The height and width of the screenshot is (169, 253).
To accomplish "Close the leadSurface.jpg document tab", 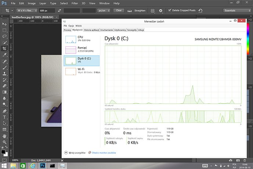I will click(57, 17).
